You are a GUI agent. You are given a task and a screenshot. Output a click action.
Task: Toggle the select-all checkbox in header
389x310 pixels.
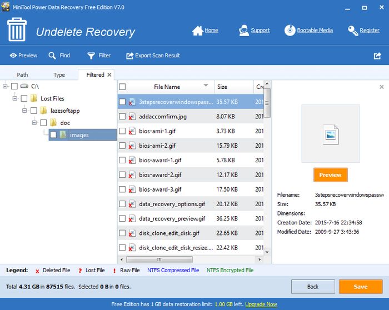(x=122, y=87)
